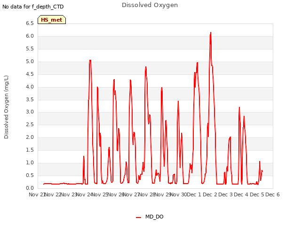
Task: Click the Dec 1 x-axis date label
Action: [x=194, y=194]
